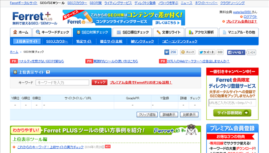269x153 pixels.
Task: Focus the キーワードを入力 text field
Action: pos(62,82)
